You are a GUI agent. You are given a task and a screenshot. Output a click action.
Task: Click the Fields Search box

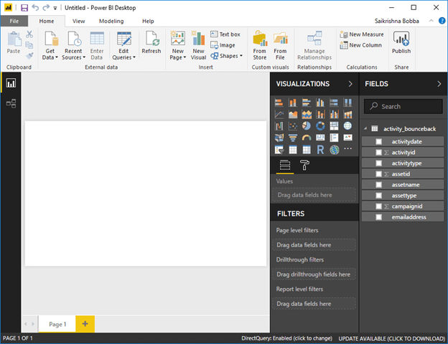(403, 106)
